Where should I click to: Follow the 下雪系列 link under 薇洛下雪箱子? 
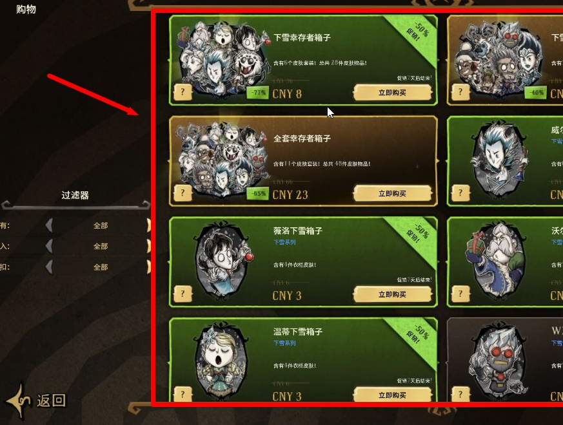point(284,243)
